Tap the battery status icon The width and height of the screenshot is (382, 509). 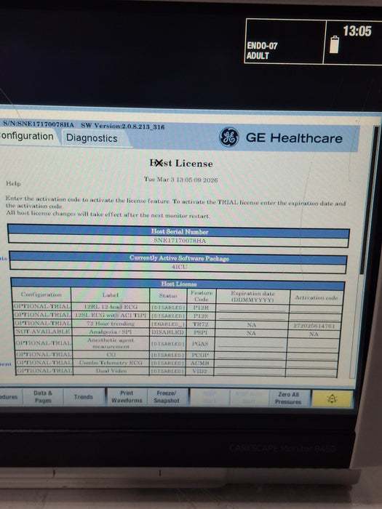(334, 44)
